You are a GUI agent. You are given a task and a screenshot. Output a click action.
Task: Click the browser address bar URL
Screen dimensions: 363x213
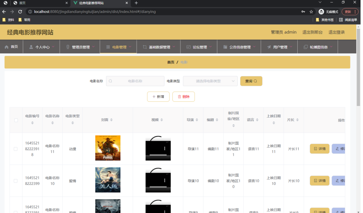click(95, 12)
